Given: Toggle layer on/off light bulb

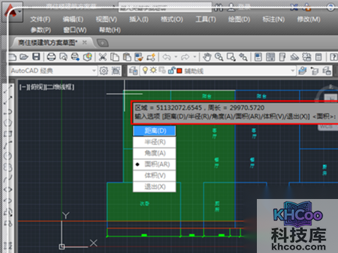Looking at the screenshot, I should 145,70.
